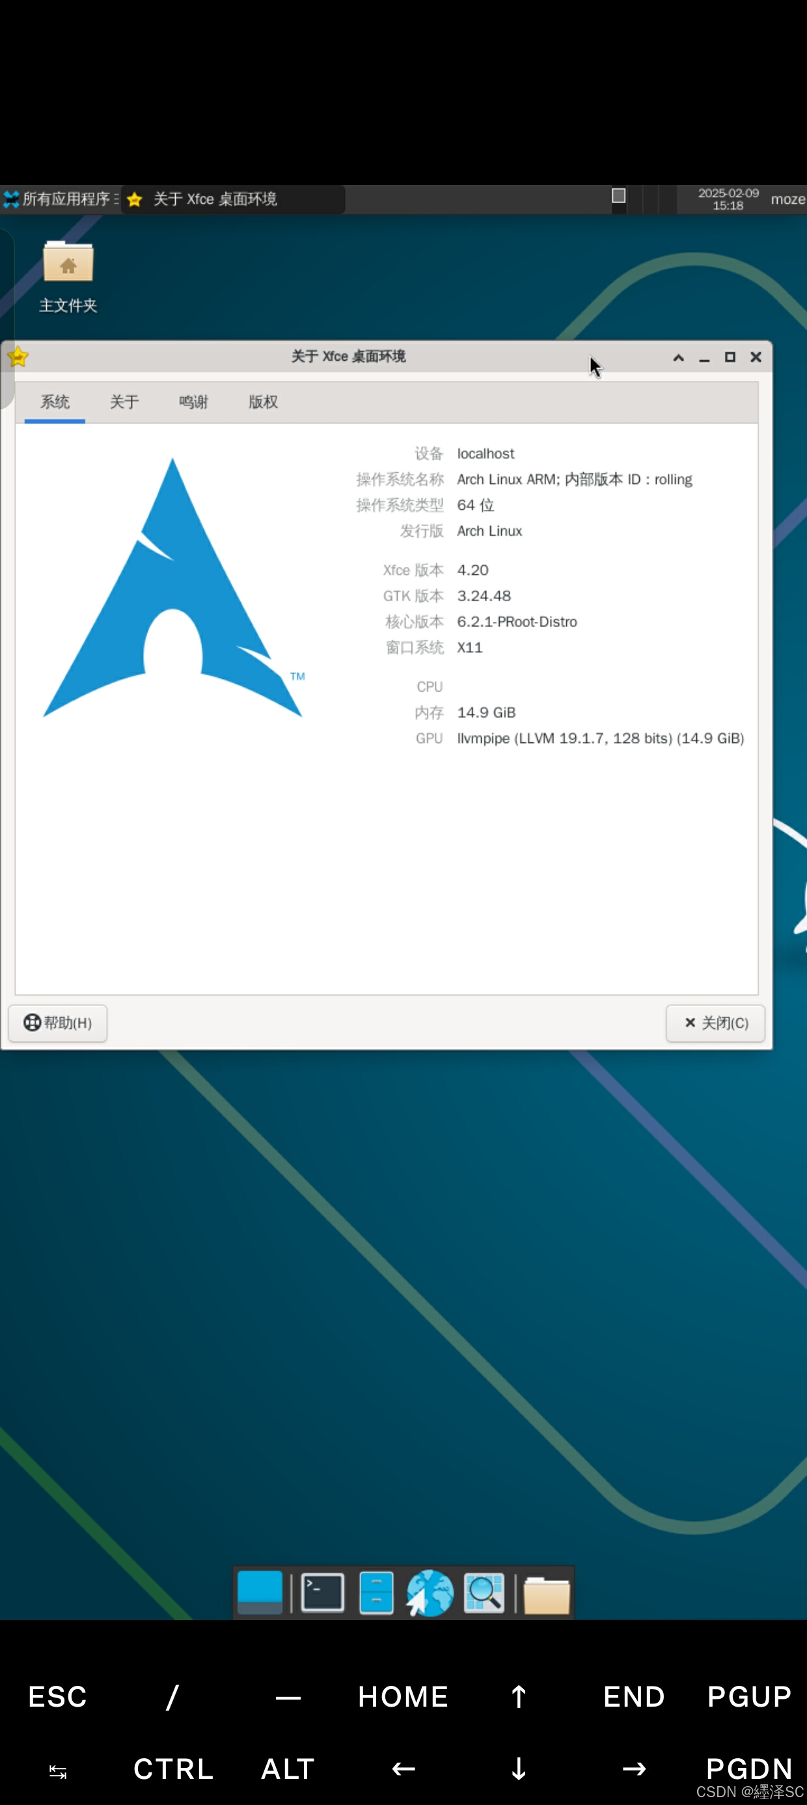Toggle the ALT modifier key
The width and height of the screenshot is (807, 1805).
(288, 1769)
